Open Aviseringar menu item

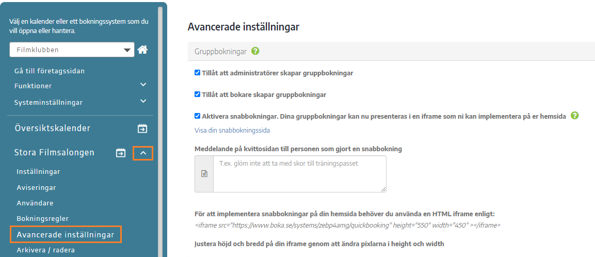[x=37, y=187]
